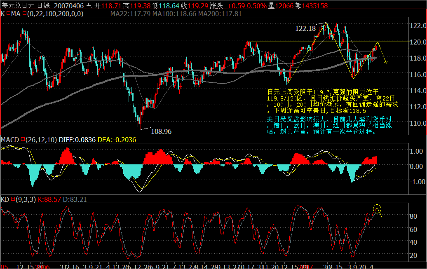Toggle the red box icon beside KD
Image resolution: width=427 pixels, height=269 pixels.
(12, 199)
